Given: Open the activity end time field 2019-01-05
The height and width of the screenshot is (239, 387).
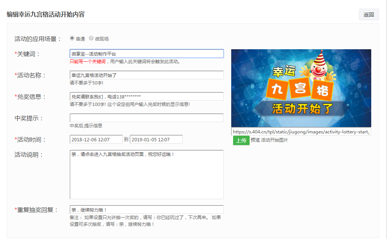Looking at the screenshot, I should point(156,139).
